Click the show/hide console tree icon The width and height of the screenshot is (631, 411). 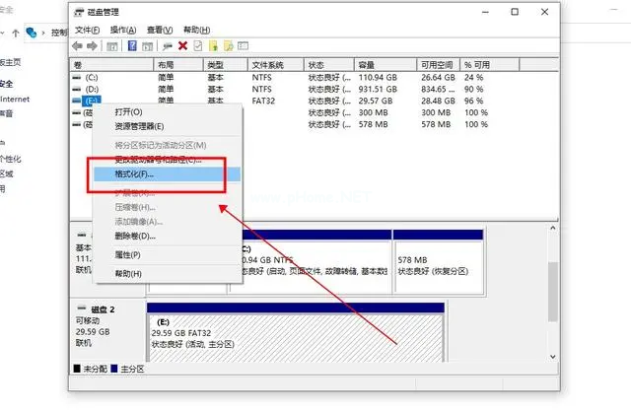[114, 46]
